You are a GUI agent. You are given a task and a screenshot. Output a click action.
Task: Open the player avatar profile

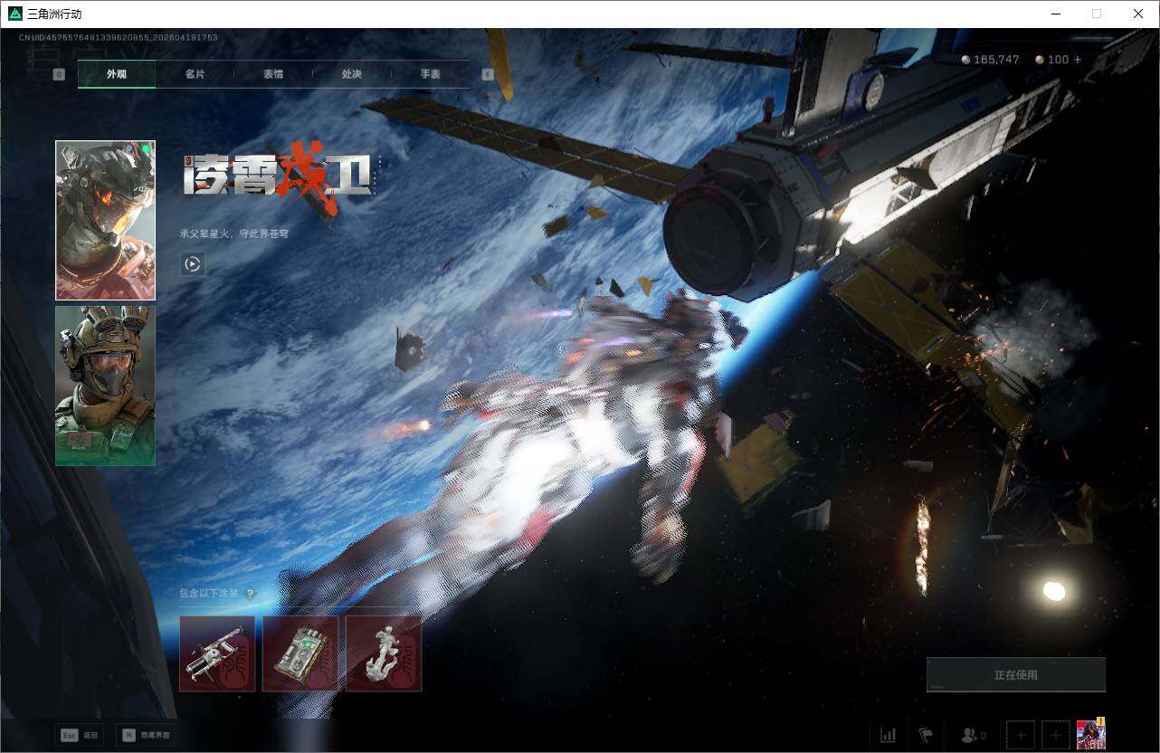point(1091,734)
